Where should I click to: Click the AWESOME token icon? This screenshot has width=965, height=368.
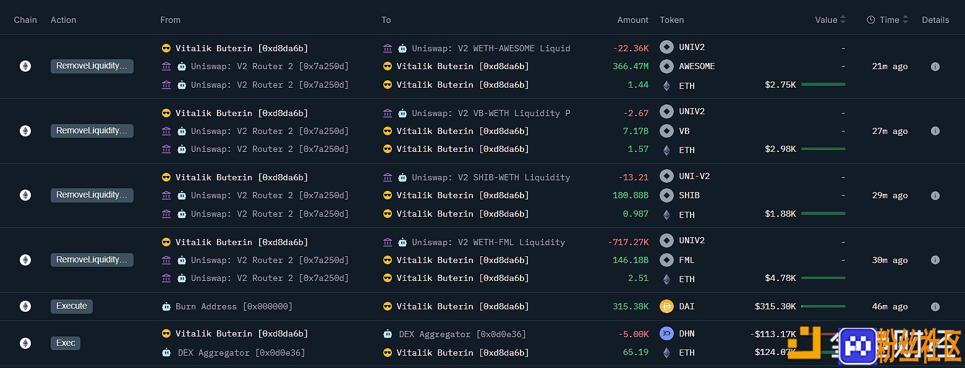pos(666,66)
